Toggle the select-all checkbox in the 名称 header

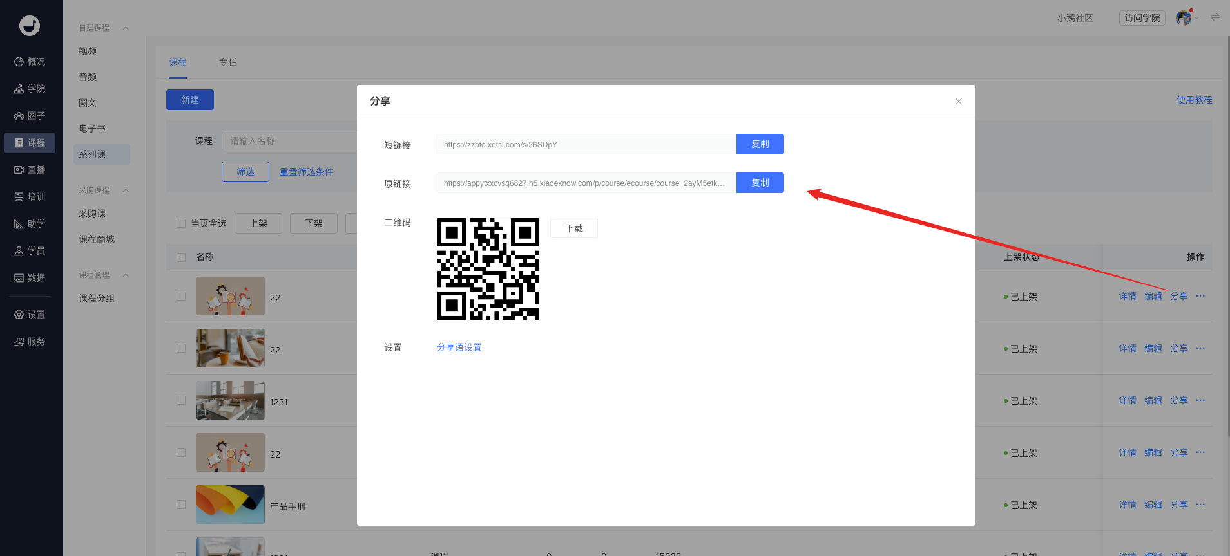tap(181, 257)
